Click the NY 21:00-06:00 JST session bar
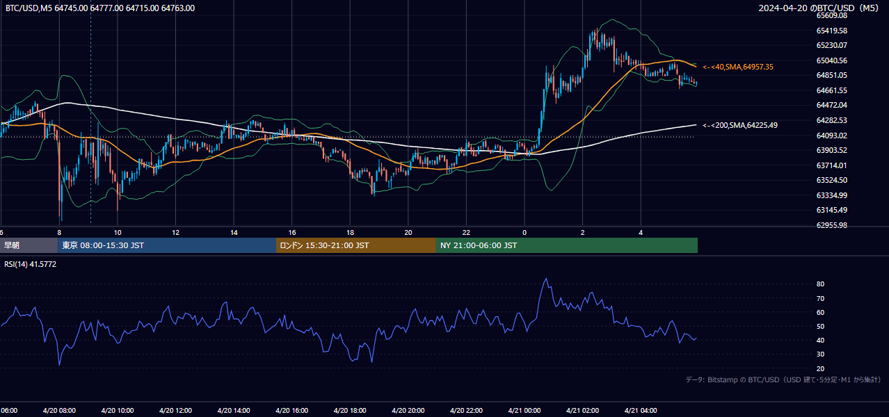The height and width of the screenshot is (417, 889). pyautogui.click(x=567, y=245)
